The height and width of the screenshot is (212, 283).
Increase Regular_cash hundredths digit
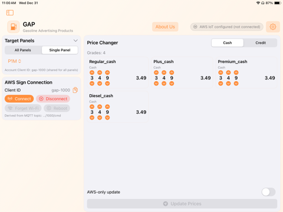tap(107, 72)
